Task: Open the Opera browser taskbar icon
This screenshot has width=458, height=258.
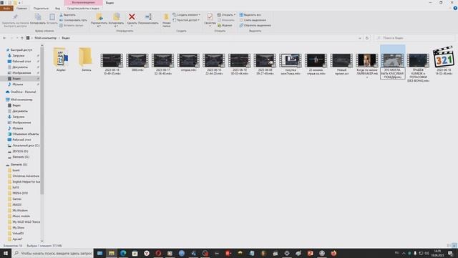Action: (158, 253)
